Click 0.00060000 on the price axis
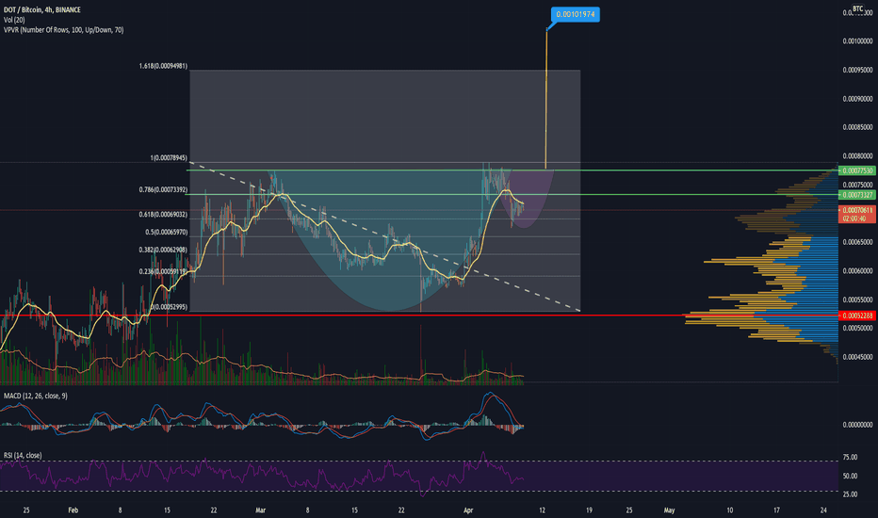Image resolution: width=878 pixels, height=518 pixels. coord(857,270)
